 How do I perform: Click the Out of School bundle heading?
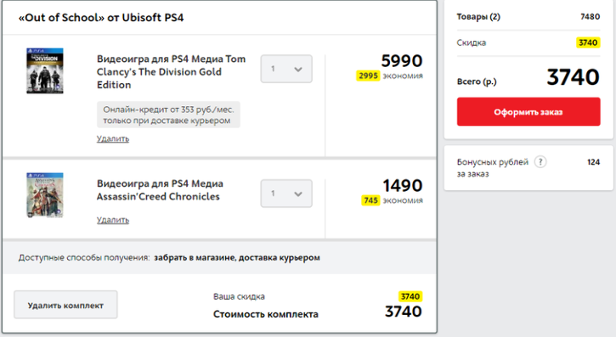coord(101,18)
